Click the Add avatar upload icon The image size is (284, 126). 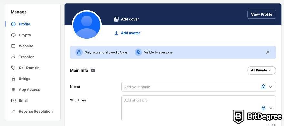tap(116, 33)
